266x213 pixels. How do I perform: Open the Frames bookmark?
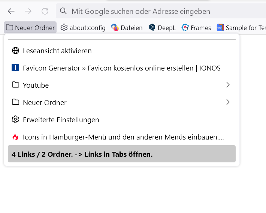196,28
